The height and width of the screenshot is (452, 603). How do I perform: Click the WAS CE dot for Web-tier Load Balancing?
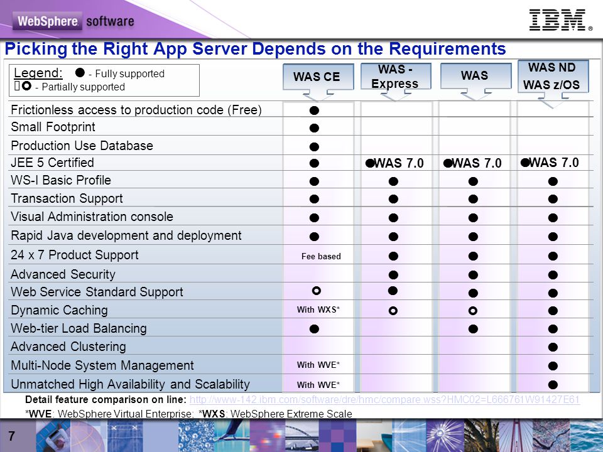point(314,329)
